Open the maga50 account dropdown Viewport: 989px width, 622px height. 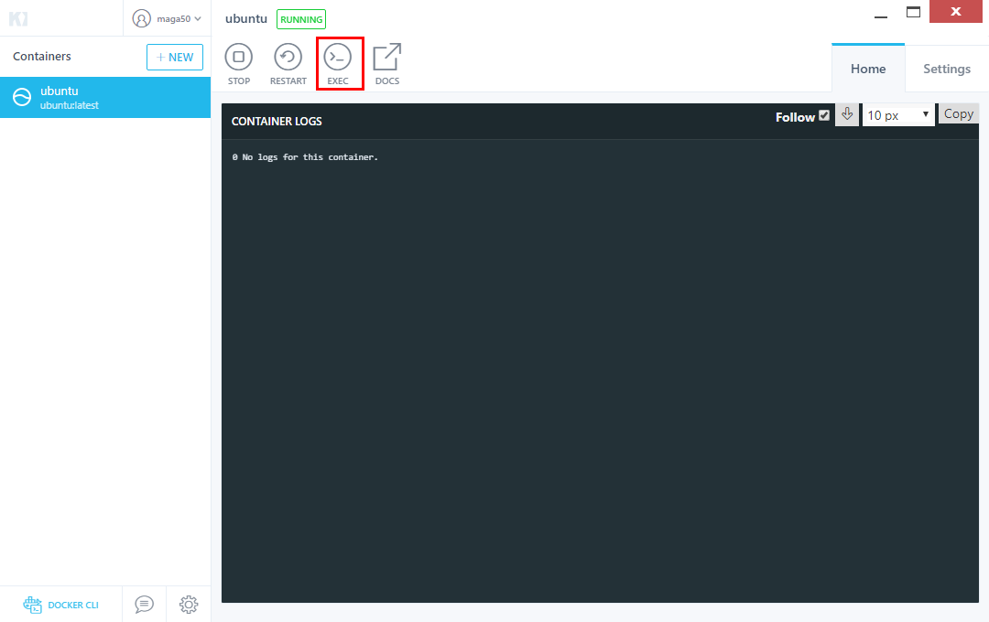tap(172, 18)
